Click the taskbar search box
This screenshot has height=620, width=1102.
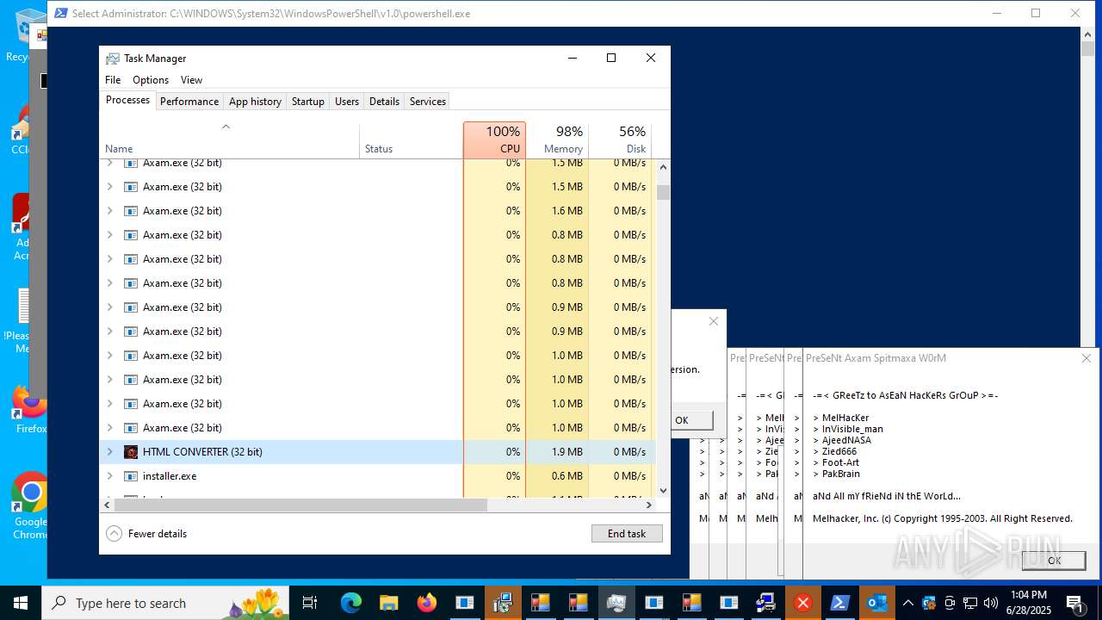164,603
